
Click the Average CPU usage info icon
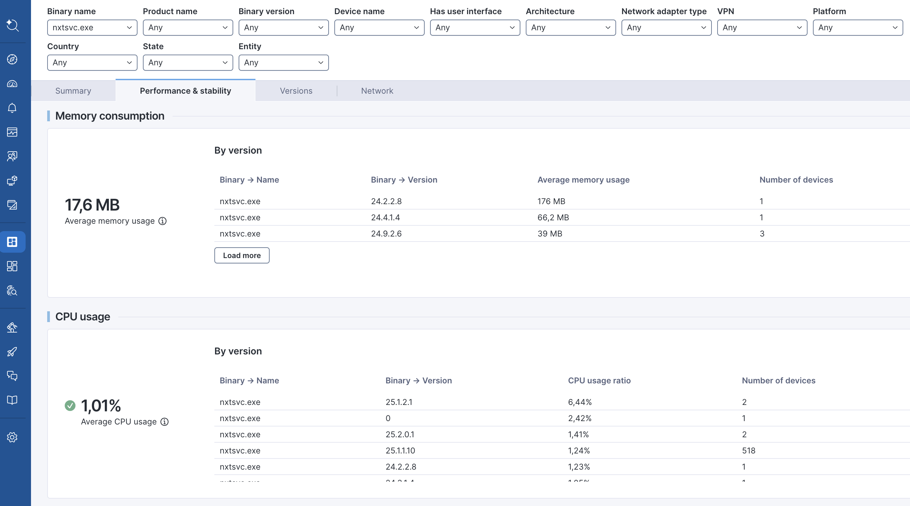(164, 421)
